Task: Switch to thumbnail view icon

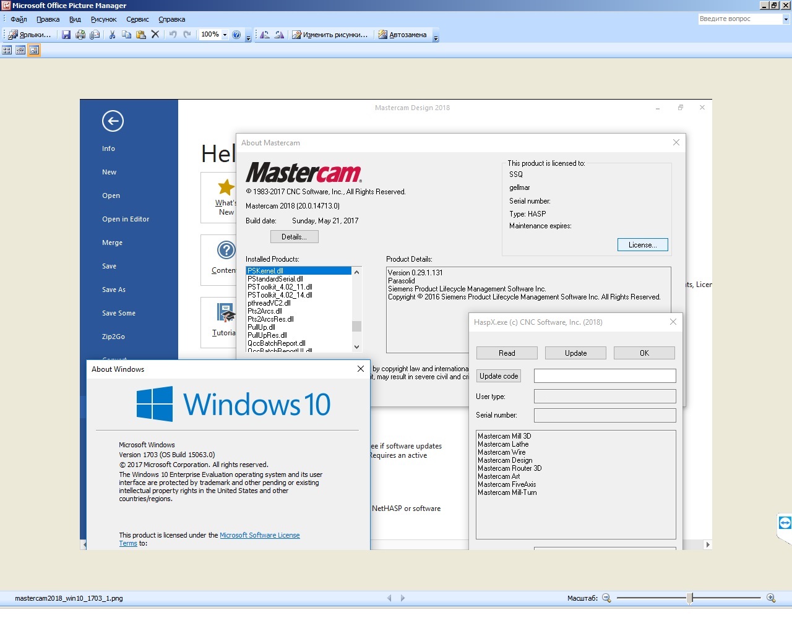Action: coord(7,50)
